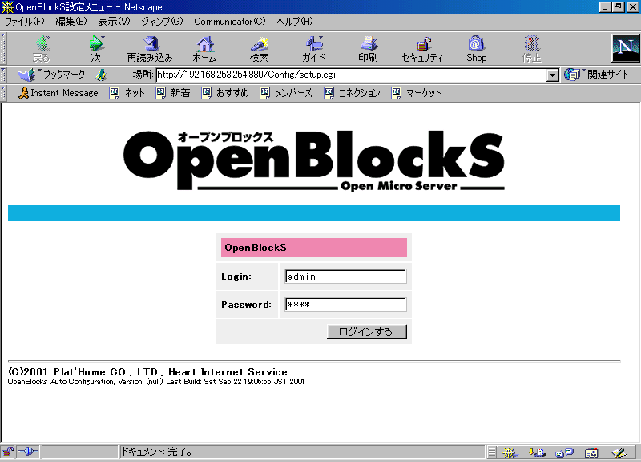The width and height of the screenshot is (641, 462).
Task: Click the "Login:" label text
Action: (x=236, y=277)
